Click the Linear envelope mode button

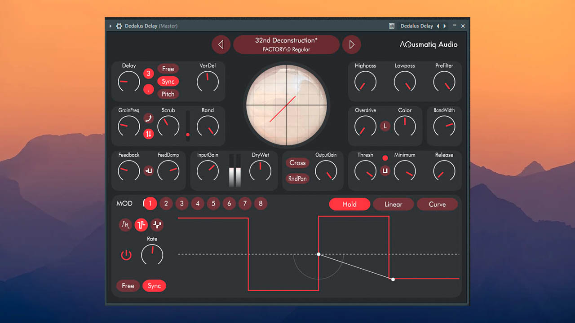point(393,204)
